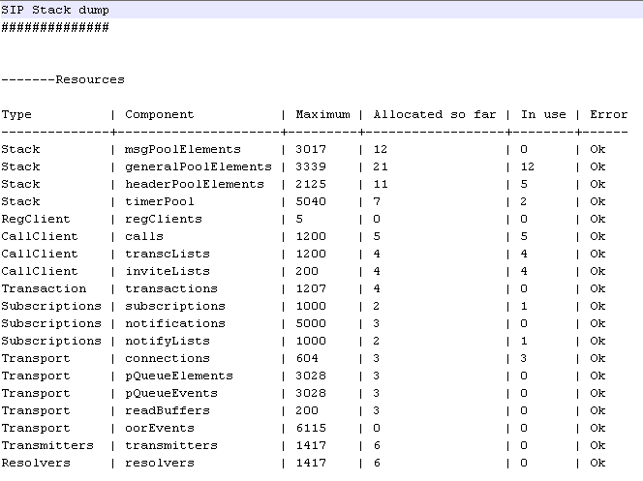The height and width of the screenshot is (481, 643).
Task: Click allocated value '21' for generalPoolElements
Action: tap(381, 166)
